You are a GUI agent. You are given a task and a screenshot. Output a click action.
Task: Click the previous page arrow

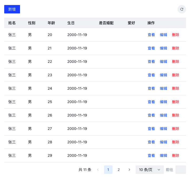[98, 170]
